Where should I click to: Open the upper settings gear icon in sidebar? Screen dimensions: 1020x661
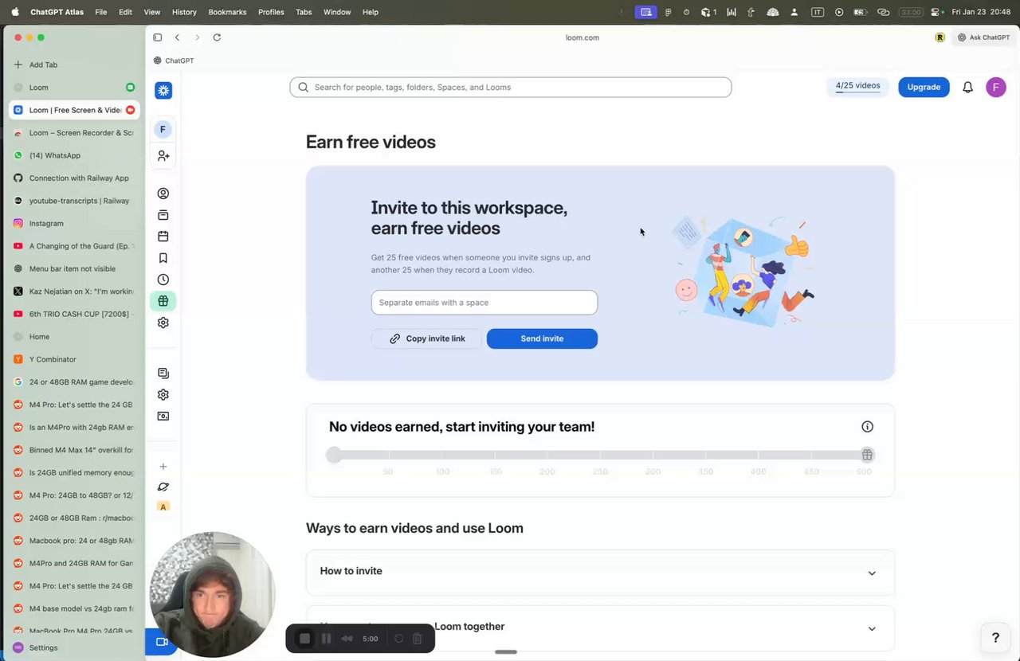coord(163,323)
